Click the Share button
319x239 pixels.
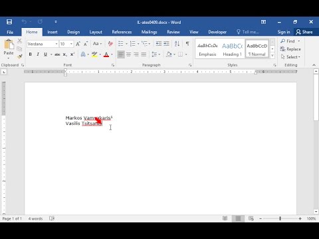point(304,32)
